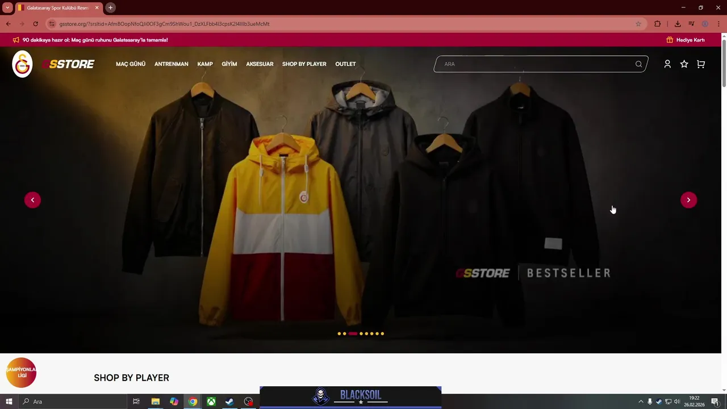The image size is (727, 409).
Task: Click the magnifier icon in ARA search
Action: point(638,64)
